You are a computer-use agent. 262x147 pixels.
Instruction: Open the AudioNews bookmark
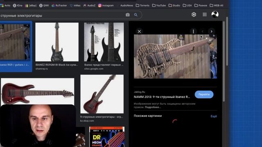(126, 5)
